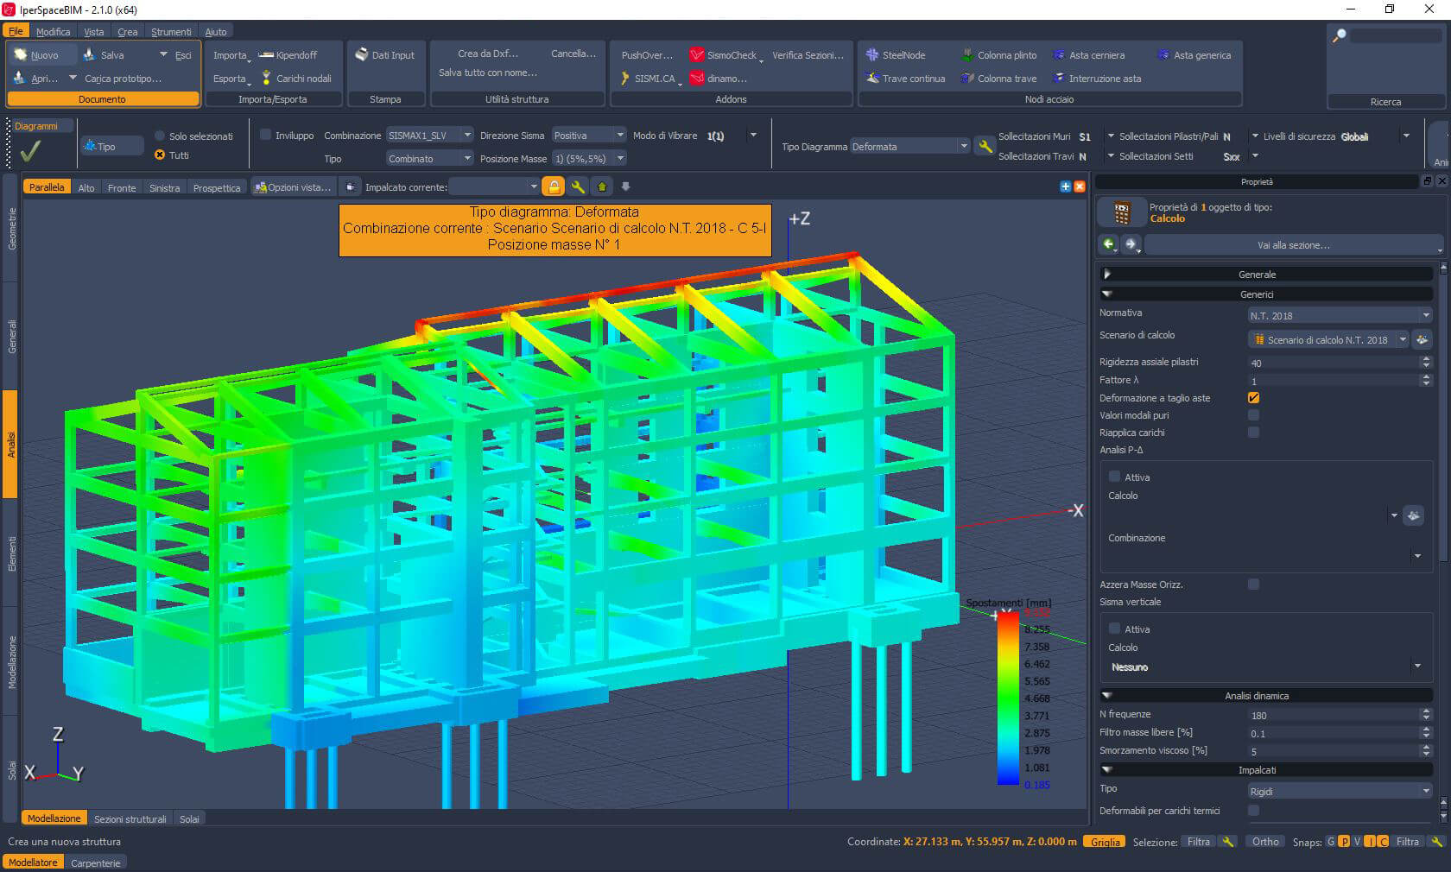1451x872 pixels.
Task: Click the green checkmark under Diagrammi
Action: (30, 151)
